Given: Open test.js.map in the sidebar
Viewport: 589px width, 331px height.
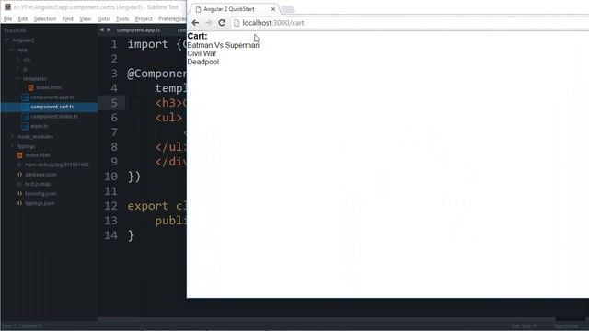Looking at the screenshot, I should [x=38, y=184].
